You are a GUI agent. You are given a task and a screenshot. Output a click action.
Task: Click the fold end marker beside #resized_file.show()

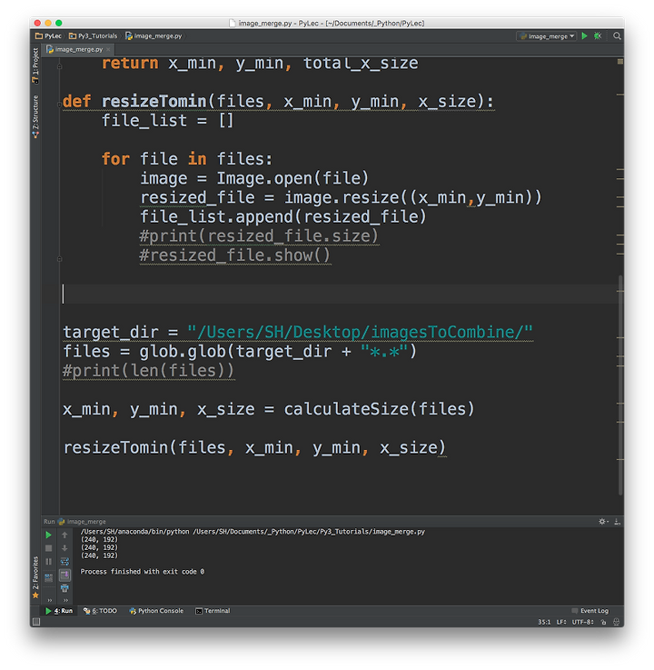click(59, 258)
